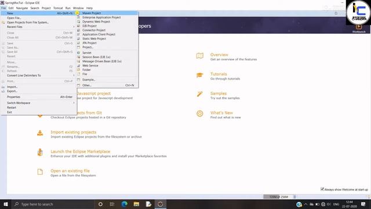Click the Overview map icon
The height and width of the screenshot is (209, 371).
pyautogui.click(x=199, y=56)
